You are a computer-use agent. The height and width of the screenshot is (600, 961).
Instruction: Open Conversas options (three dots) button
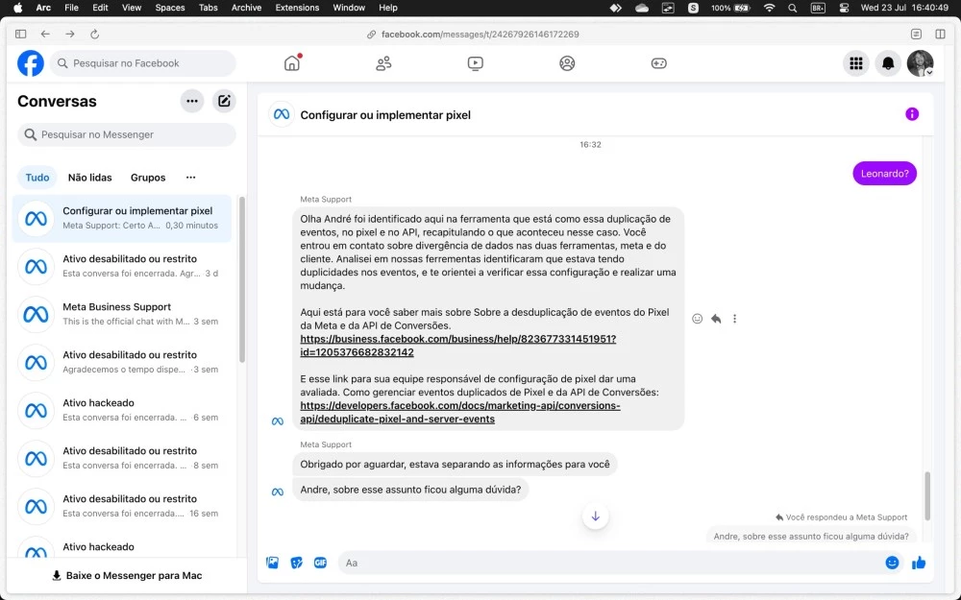(x=192, y=101)
